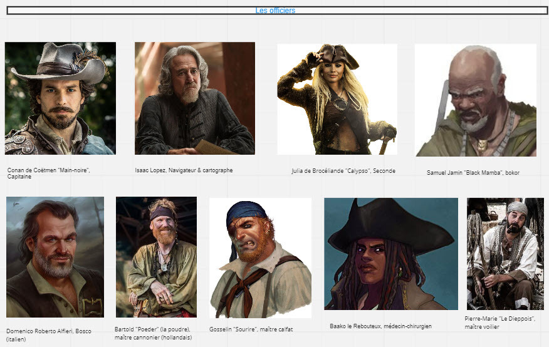549x347 pixels.
Task: Select Julia de Brocéliande "Calypso" portrait
Action: [x=337, y=99]
